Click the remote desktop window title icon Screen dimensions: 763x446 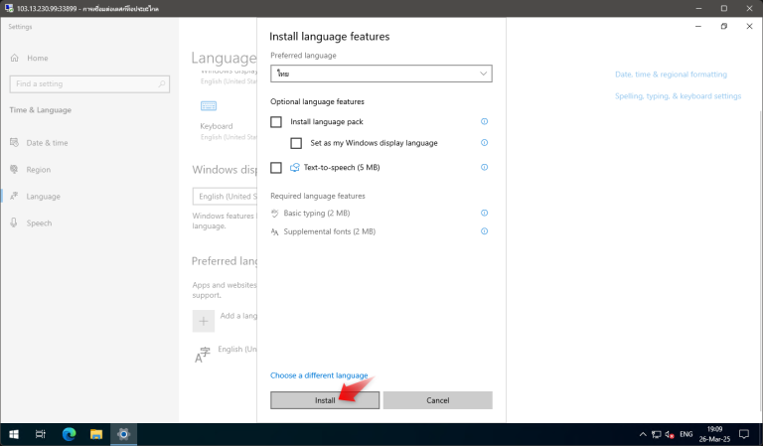click(x=9, y=8)
